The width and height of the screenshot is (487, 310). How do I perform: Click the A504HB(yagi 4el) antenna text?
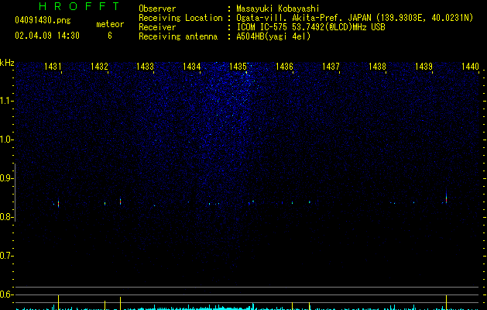click(x=273, y=36)
